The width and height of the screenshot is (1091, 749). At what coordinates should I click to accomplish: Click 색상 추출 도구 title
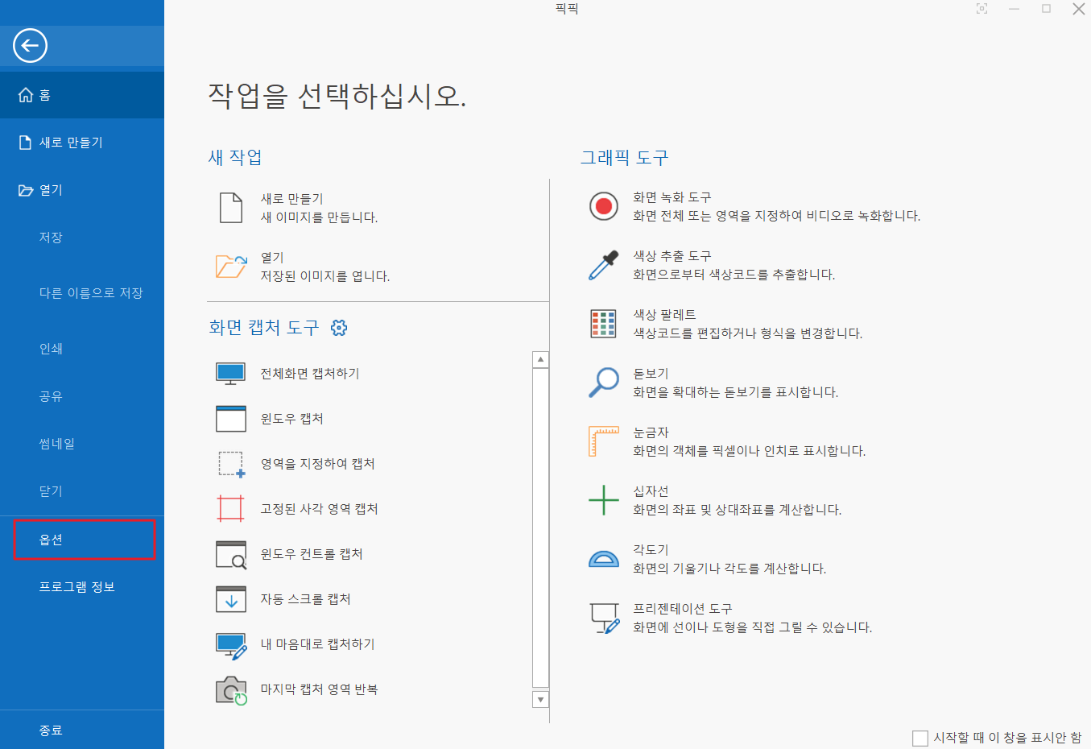pos(672,256)
